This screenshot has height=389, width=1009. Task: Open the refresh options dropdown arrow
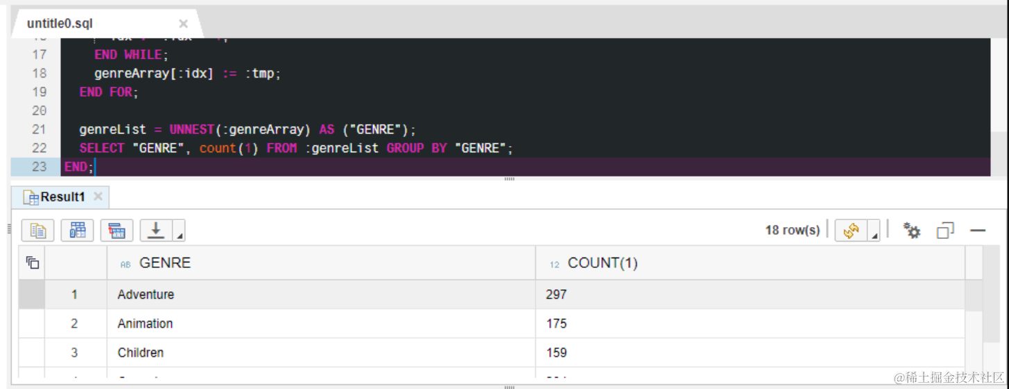[x=874, y=230]
